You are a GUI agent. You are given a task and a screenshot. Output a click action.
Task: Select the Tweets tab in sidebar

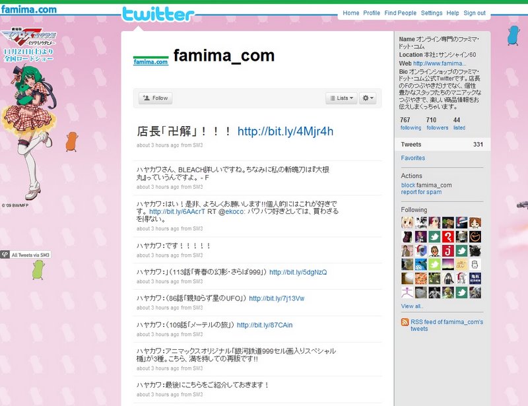click(442, 144)
